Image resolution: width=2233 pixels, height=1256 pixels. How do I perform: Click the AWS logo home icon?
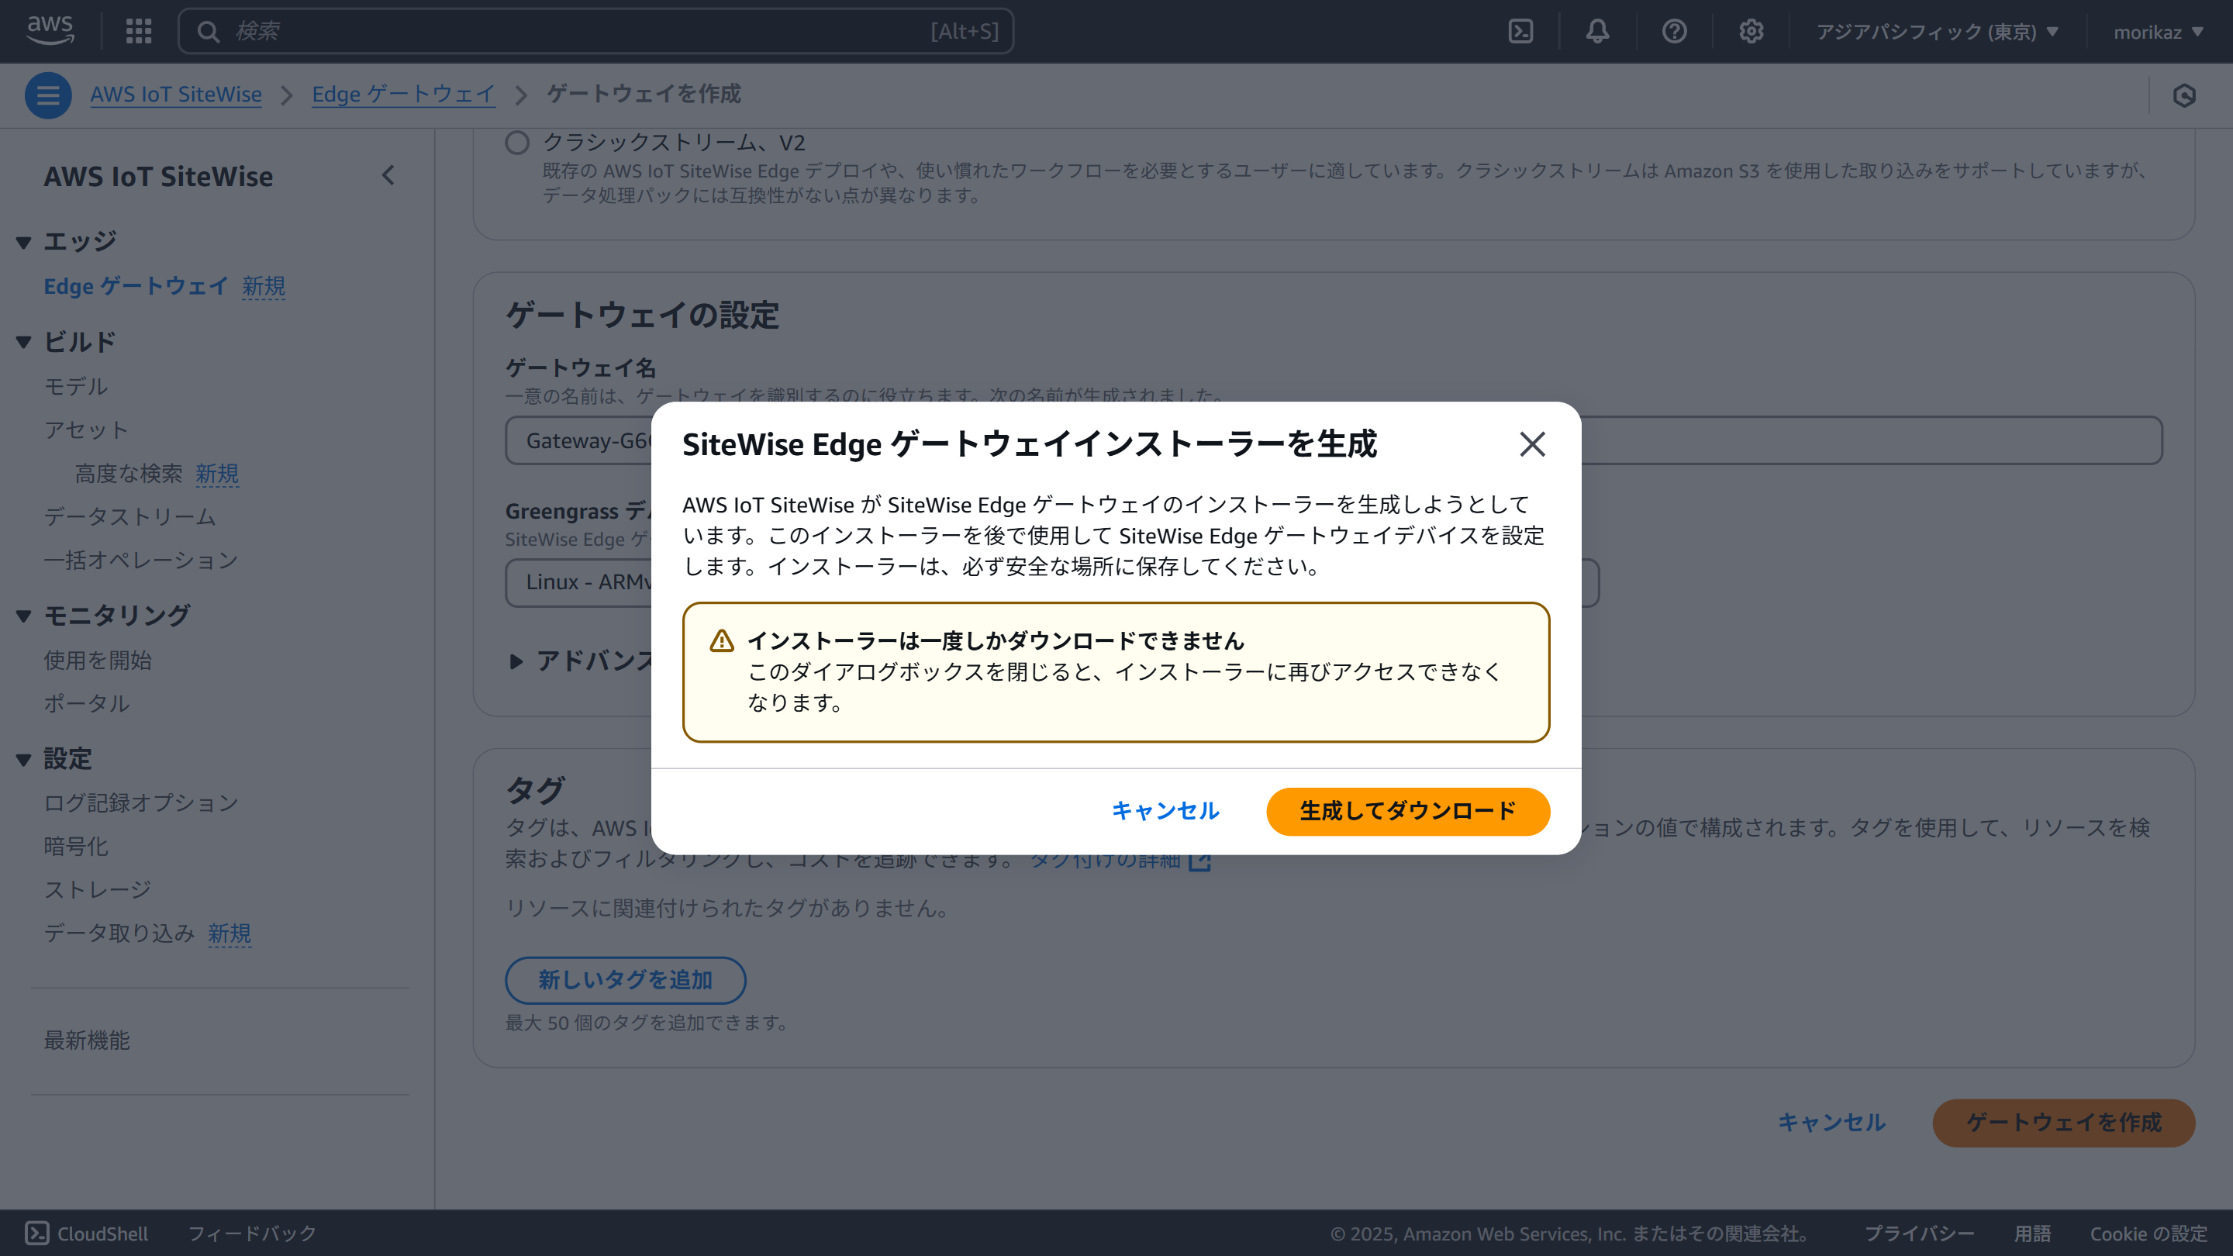[x=50, y=31]
